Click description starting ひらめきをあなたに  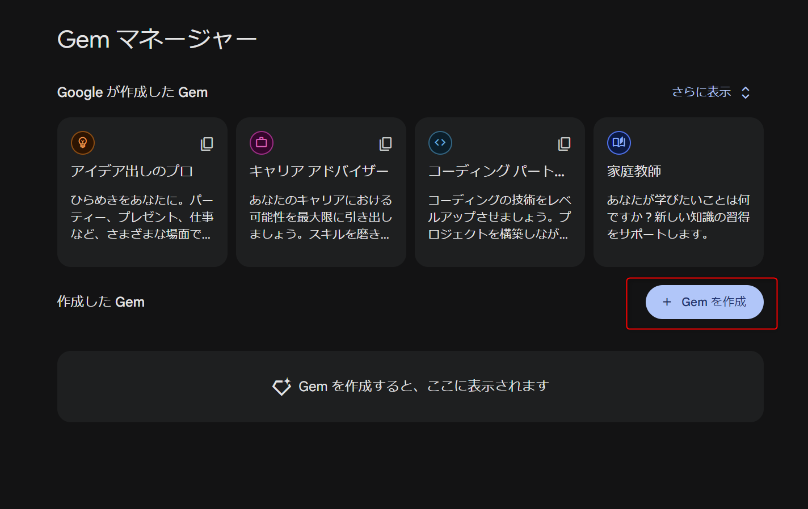pos(142,217)
